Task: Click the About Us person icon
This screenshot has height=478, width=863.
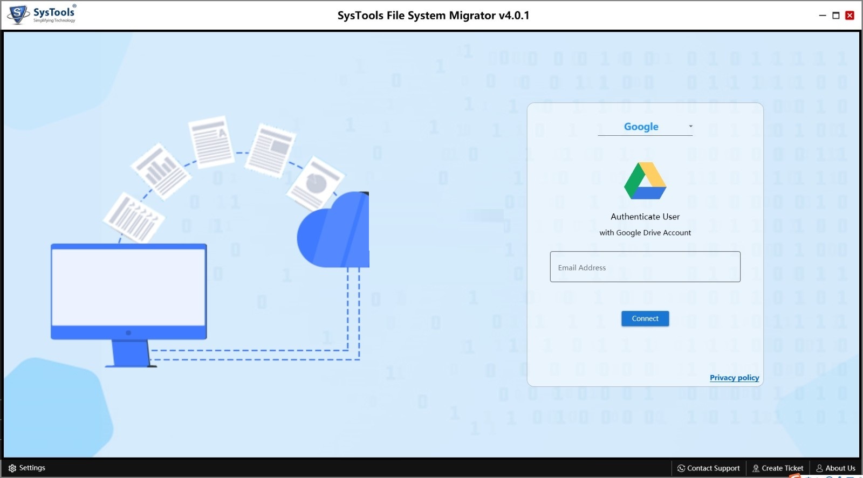Action: tap(819, 468)
